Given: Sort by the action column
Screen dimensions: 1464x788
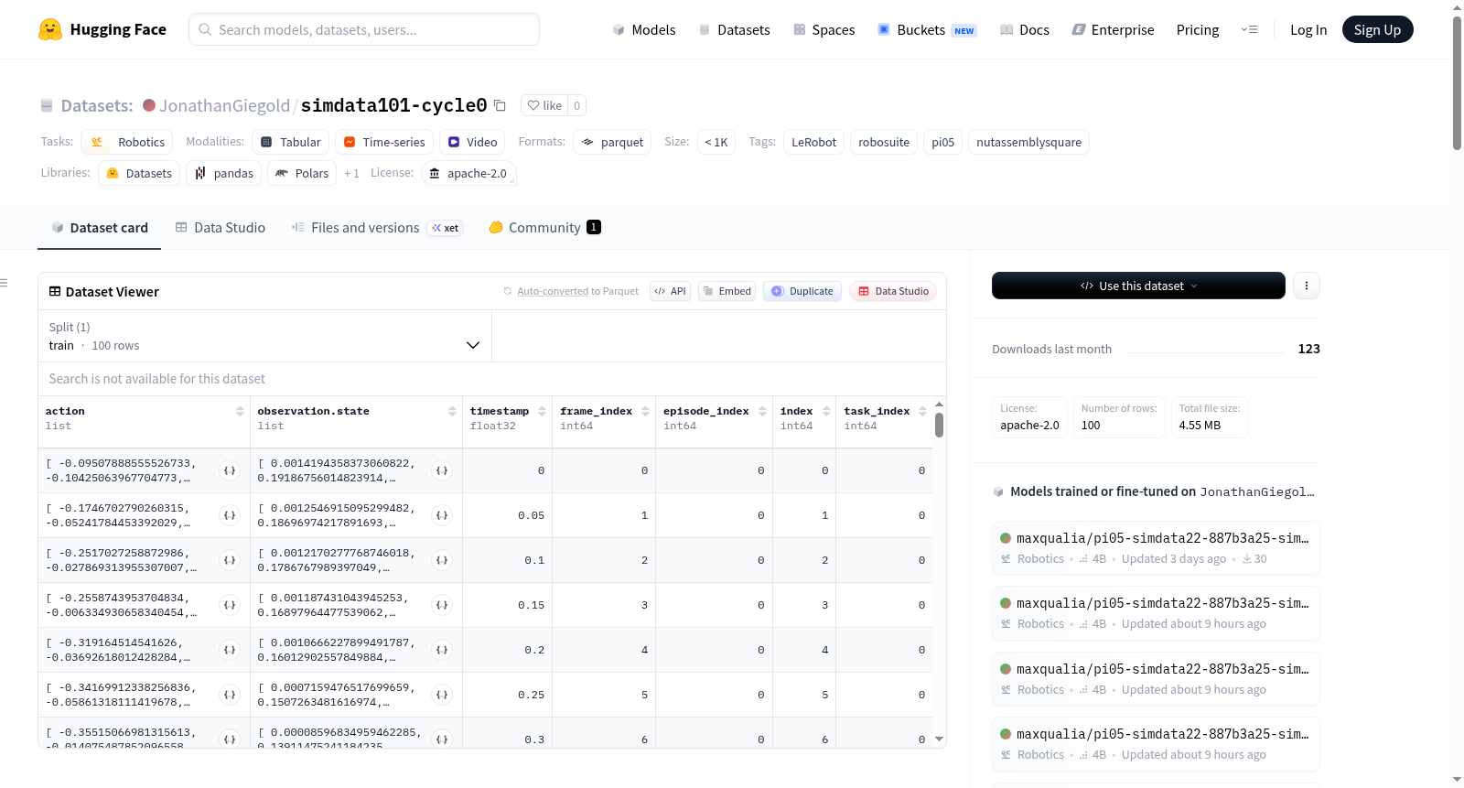Looking at the screenshot, I should tap(240, 412).
